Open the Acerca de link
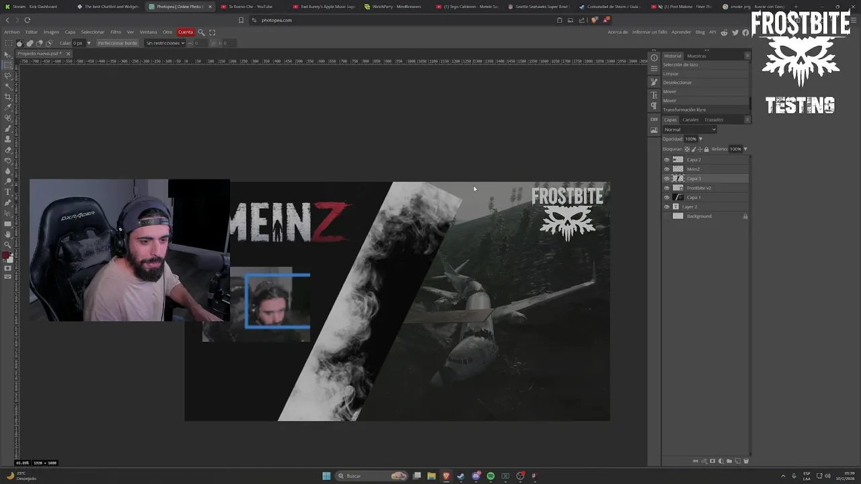 coord(617,32)
